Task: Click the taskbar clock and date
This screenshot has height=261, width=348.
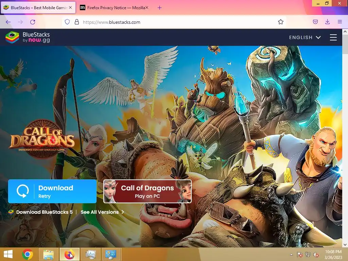Action: 333,255
